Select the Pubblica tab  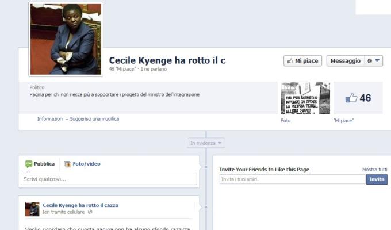tap(40, 164)
